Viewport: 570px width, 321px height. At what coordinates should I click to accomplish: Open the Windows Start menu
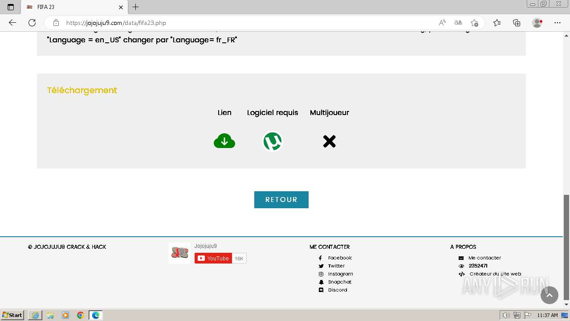click(12, 315)
